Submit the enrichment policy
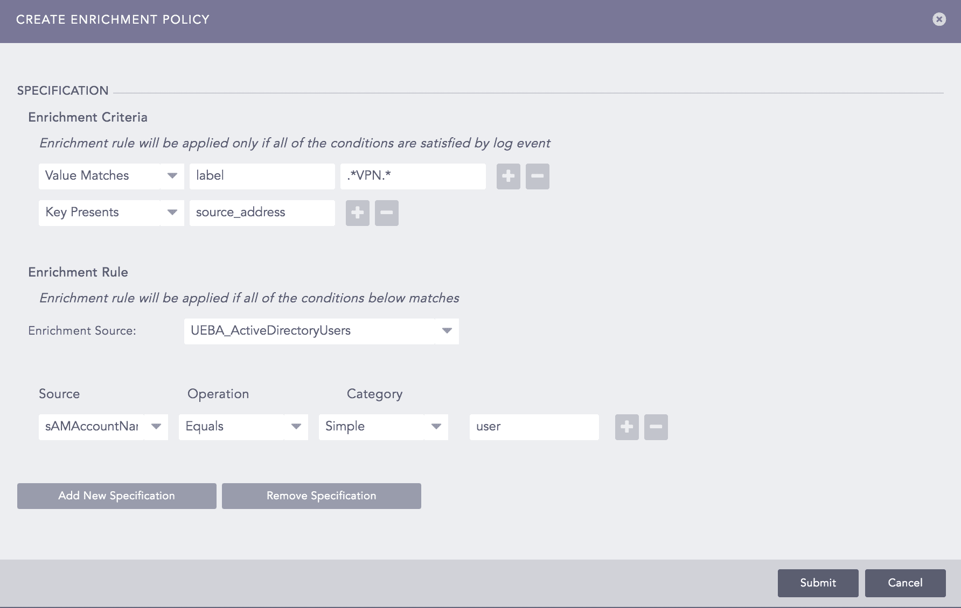 pyautogui.click(x=818, y=583)
